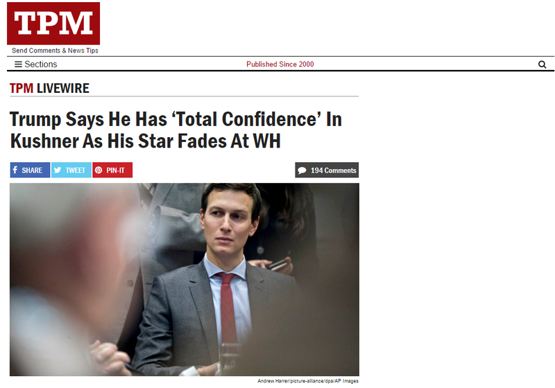
Task: Expand the Sections menu label
Action: click(x=41, y=64)
